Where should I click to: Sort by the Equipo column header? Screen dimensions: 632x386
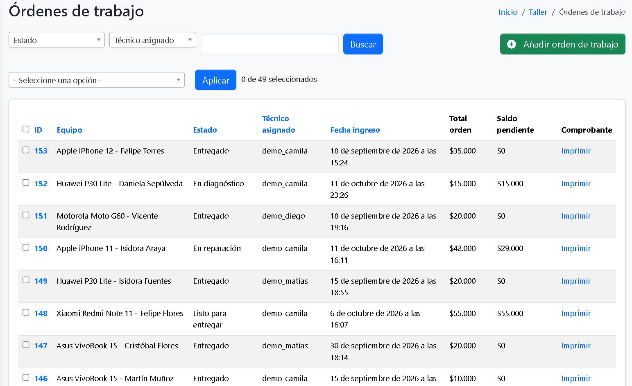point(69,130)
